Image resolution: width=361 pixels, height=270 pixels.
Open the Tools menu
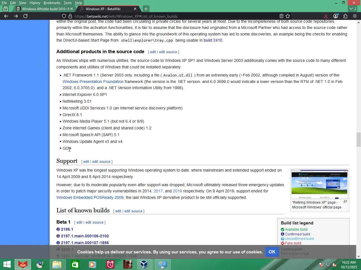68,3
